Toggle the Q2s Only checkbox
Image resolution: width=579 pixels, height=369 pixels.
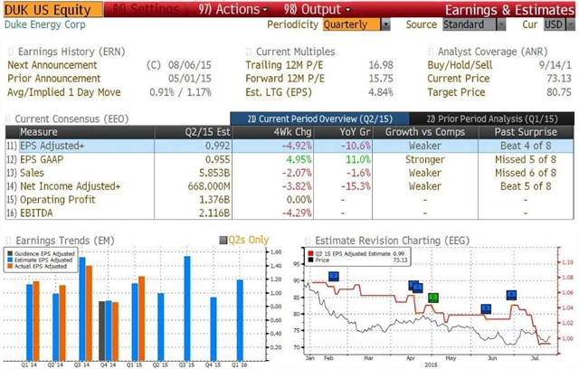tap(223, 241)
